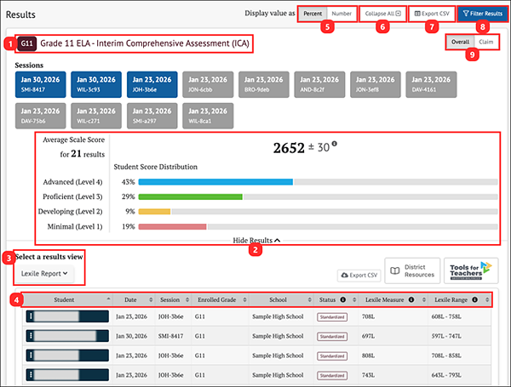
Task: Open District Resources
Action: click(412, 270)
